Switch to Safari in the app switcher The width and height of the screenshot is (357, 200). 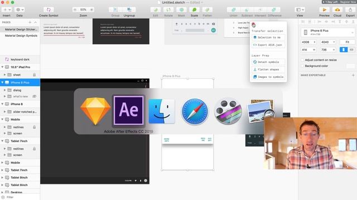pos(195,111)
